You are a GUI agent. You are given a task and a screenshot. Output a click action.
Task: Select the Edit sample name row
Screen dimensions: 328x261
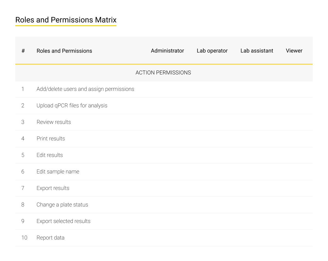point(58,172)
